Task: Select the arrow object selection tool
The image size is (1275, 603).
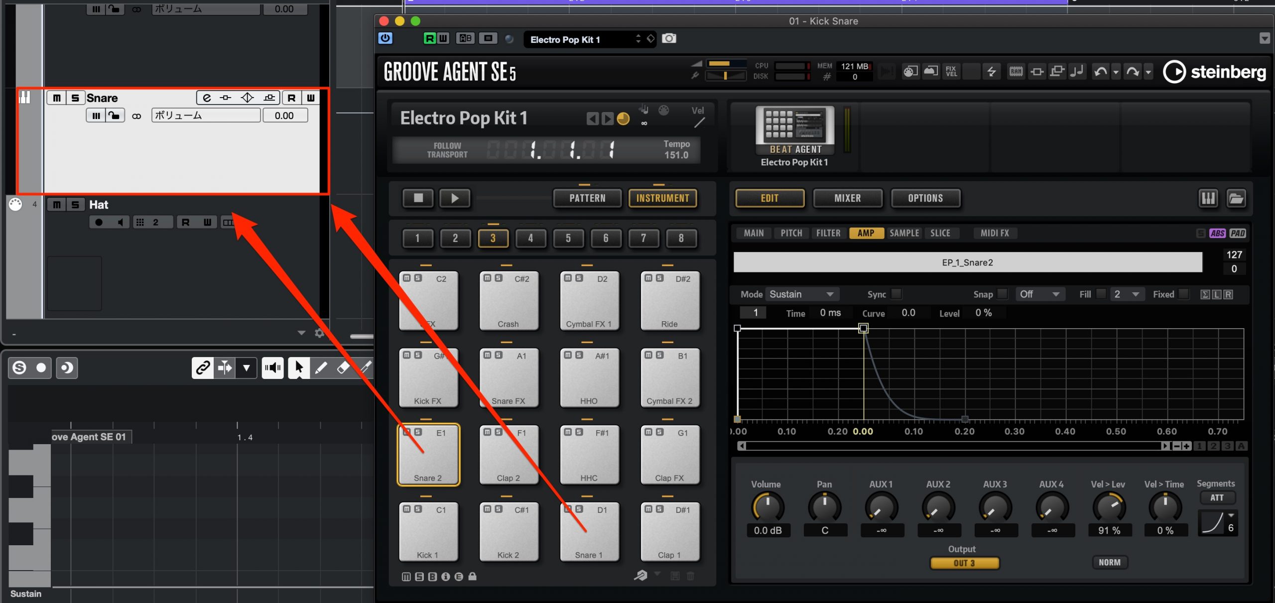Action: coord(299,367)
